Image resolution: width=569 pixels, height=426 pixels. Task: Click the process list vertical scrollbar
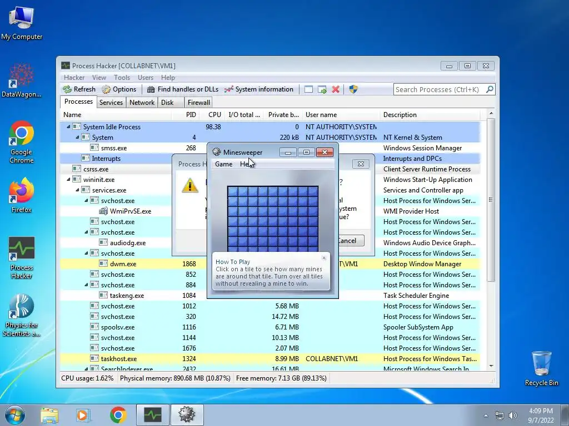pyautogui.click(x=491, y=200)
